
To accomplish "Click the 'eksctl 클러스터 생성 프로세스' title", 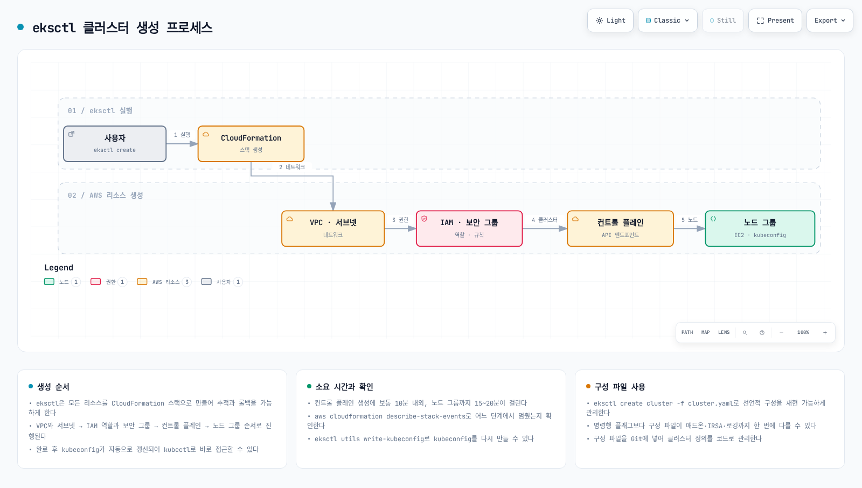I will [122, 27].
